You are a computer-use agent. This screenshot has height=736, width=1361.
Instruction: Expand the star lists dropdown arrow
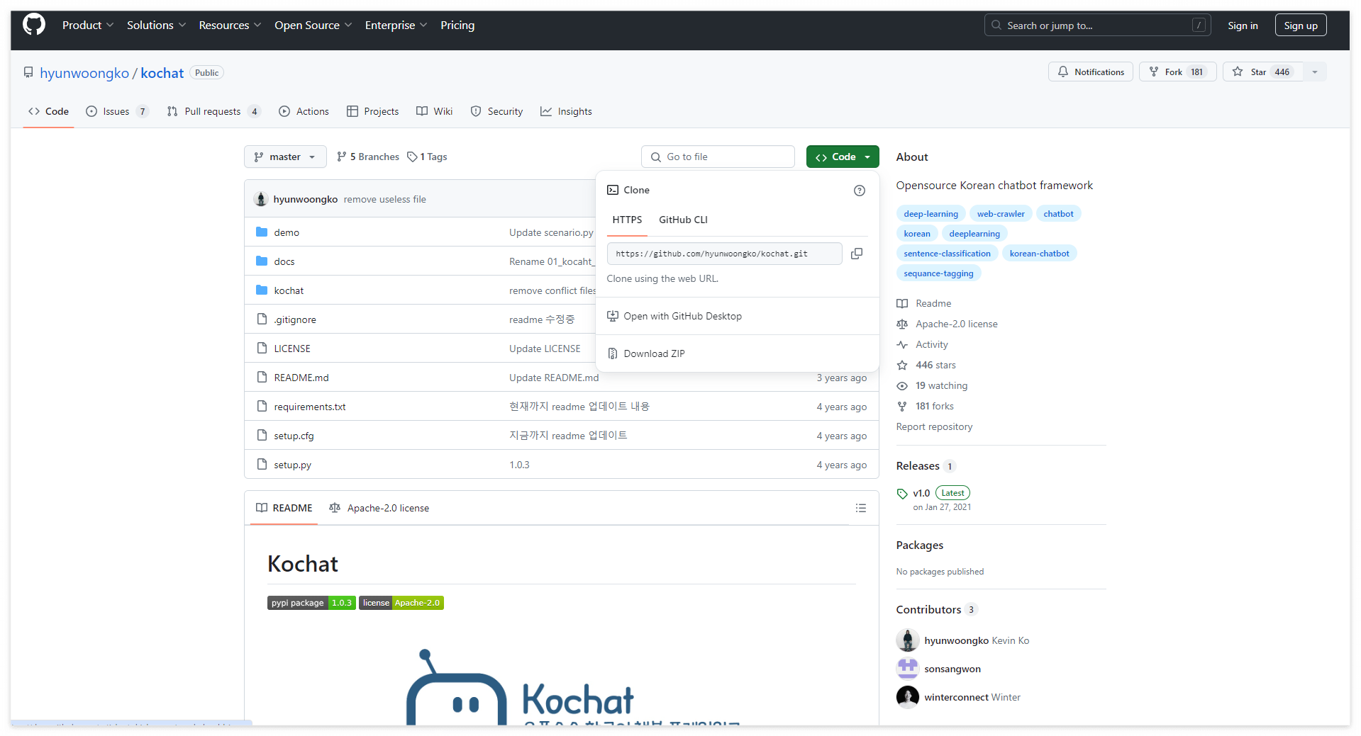pos(1315,72)
